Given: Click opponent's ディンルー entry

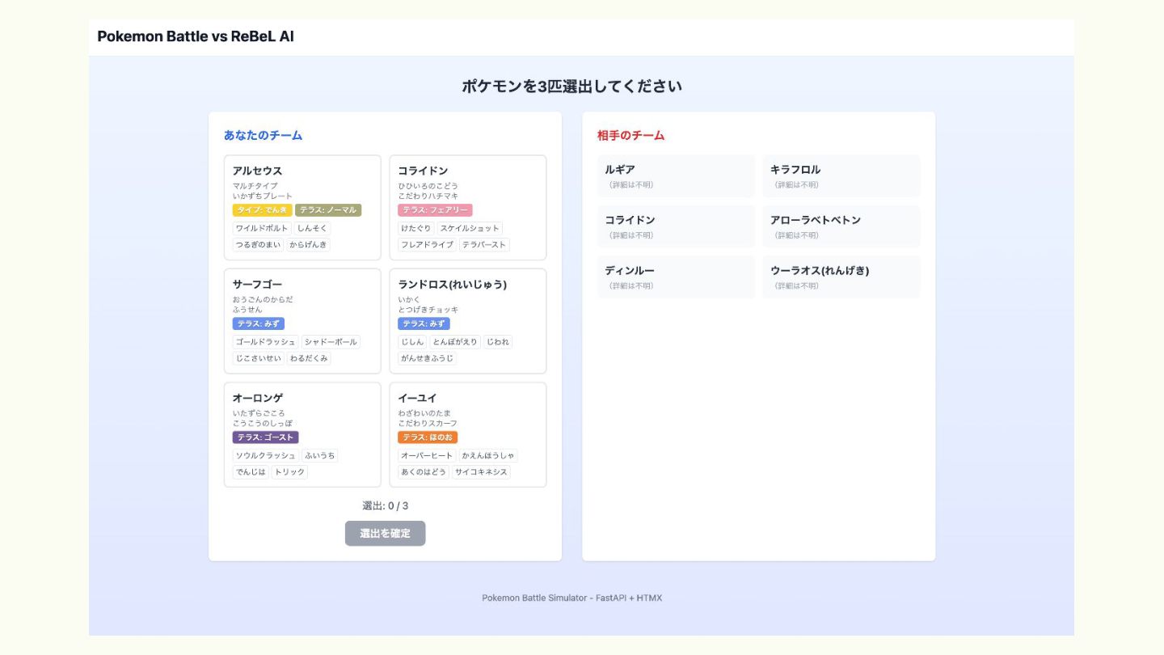Looking at the screenshot, I should coord(676,277).
